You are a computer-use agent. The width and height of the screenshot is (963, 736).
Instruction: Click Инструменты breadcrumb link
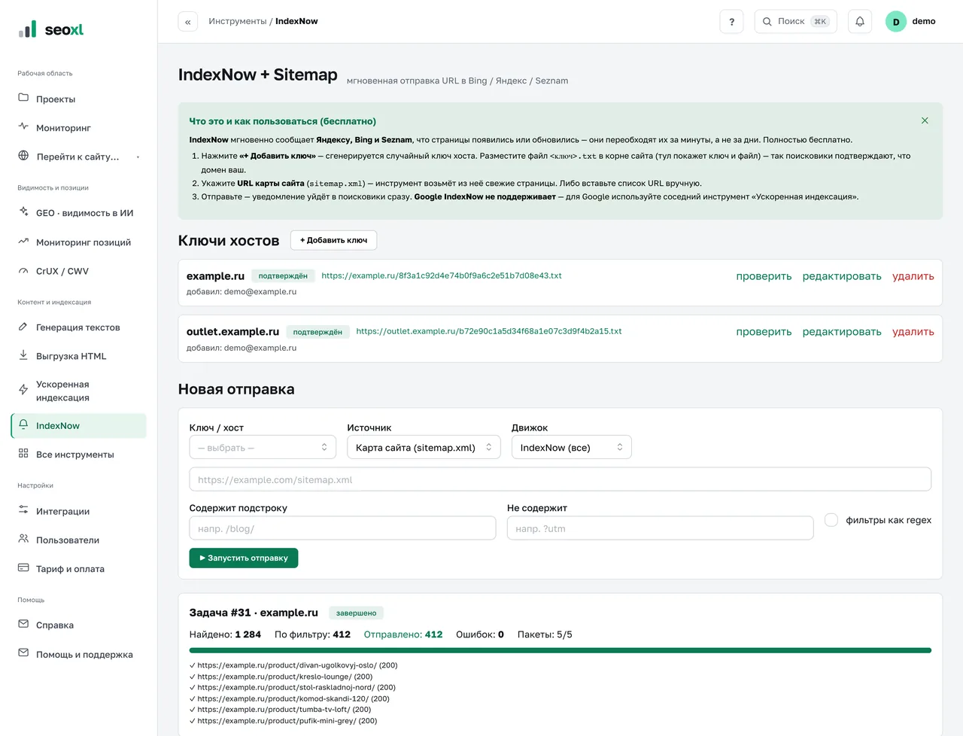(237, 21)
